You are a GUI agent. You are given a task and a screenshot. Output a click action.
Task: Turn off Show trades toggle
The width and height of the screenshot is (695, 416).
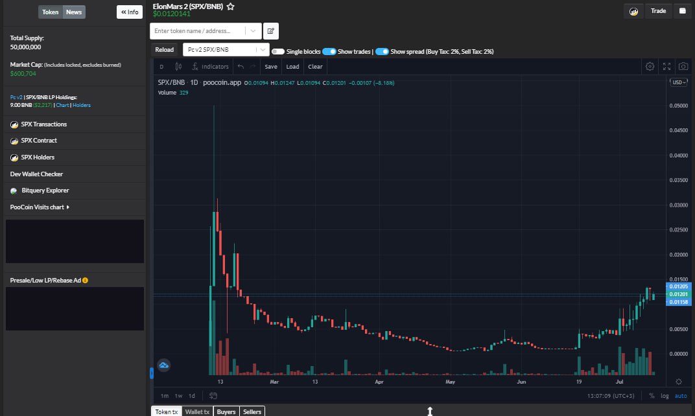pos(329,51)
